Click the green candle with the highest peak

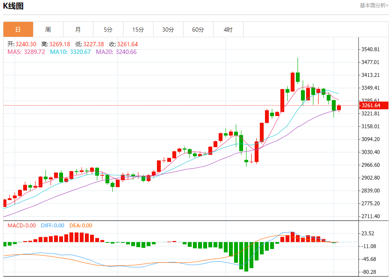(298, 76)
